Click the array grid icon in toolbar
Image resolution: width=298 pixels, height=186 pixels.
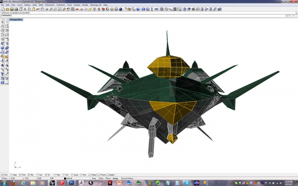[162, 9]
